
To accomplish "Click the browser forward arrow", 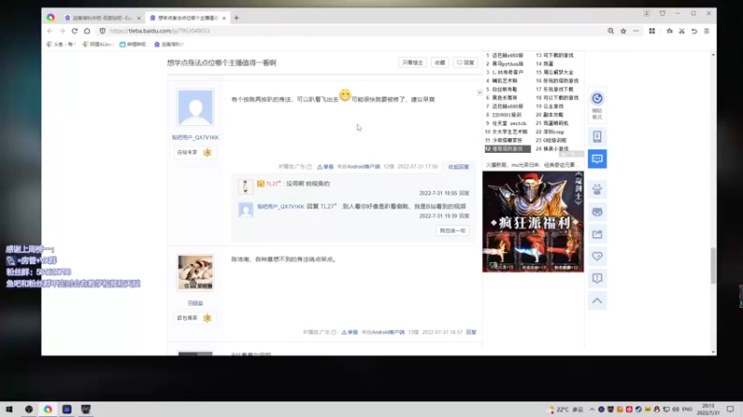I will pos(62,31).
